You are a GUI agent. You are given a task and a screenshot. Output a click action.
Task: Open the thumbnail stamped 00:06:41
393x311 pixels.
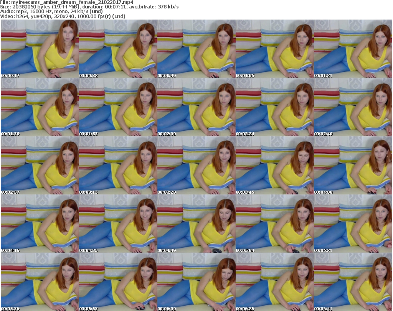pyautogui.click(x=353, y=282)
